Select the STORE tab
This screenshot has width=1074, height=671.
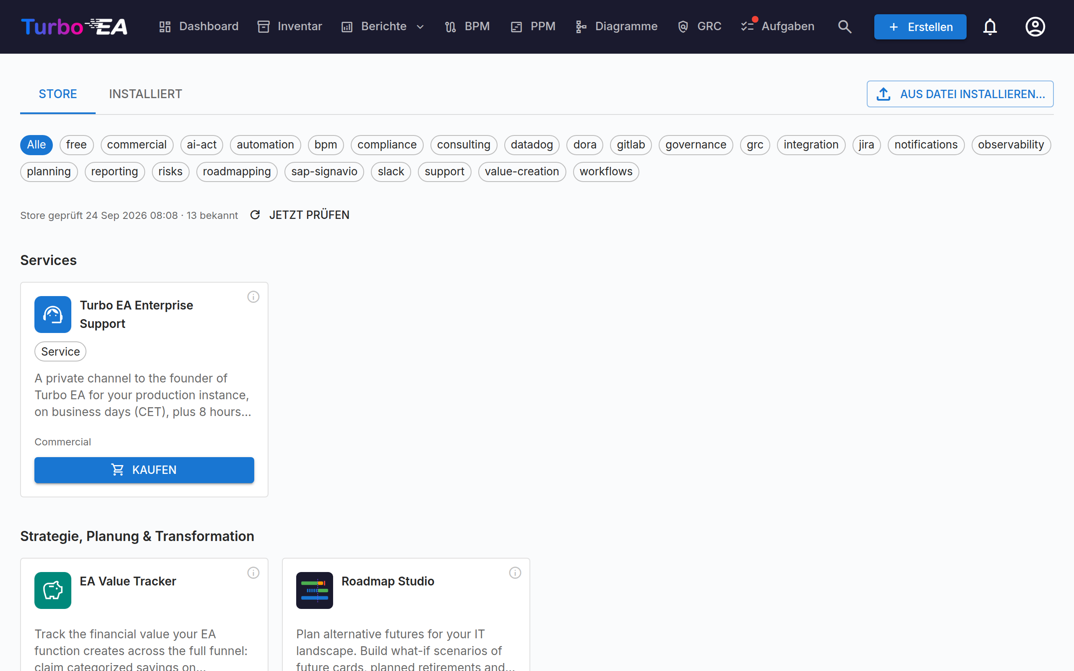[58, 94]
